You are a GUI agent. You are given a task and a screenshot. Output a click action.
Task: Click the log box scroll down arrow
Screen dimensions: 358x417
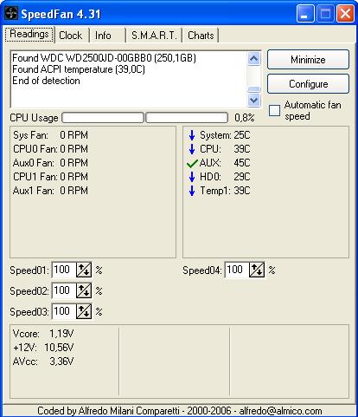[x=254, y=101]
